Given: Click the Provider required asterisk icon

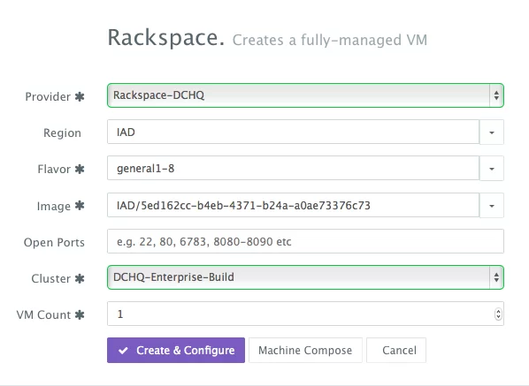Looking at the screenshot, I should click(x=80, y=97).
